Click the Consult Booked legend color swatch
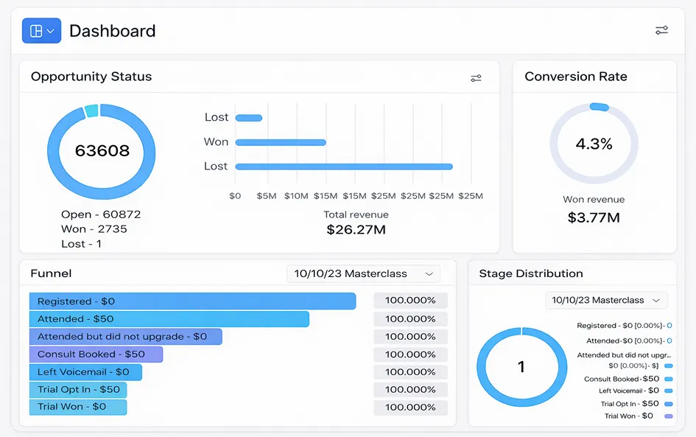Screen dimensions: 696x437 (668, 380)
